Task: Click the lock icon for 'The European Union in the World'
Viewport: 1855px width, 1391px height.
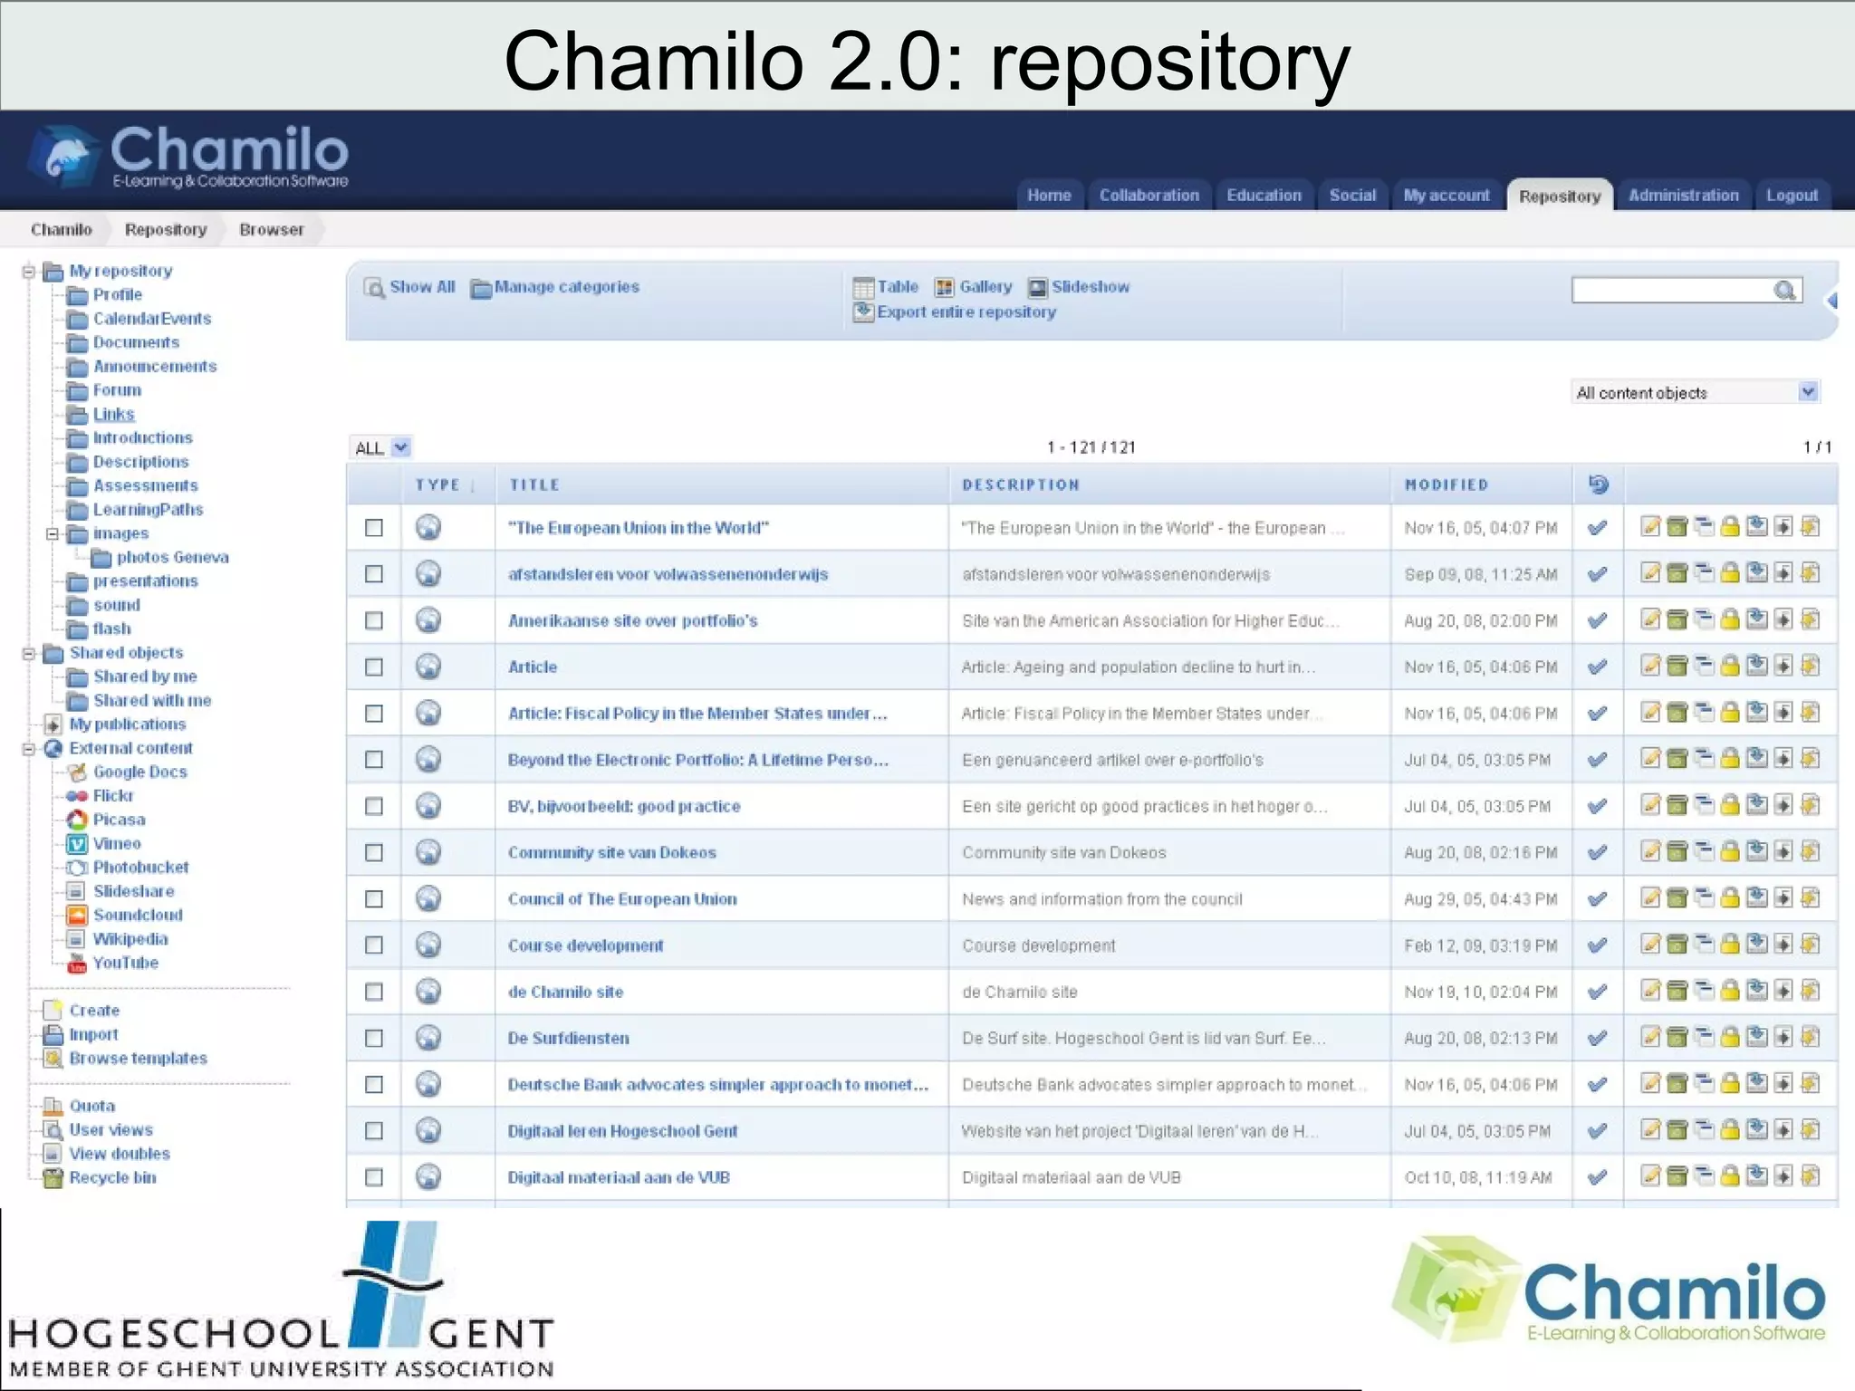Action: [1730, 526]
